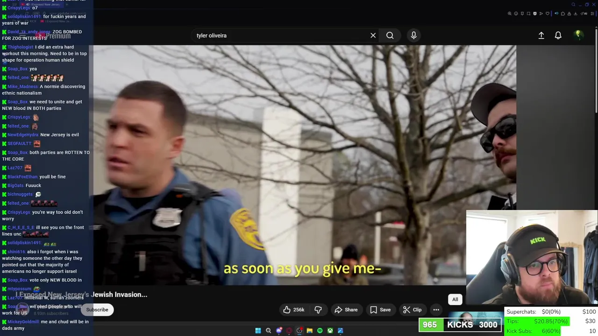The image size is (598, 336).
Task: Take a snapshot with the capture icon
Action: [528, 14]
